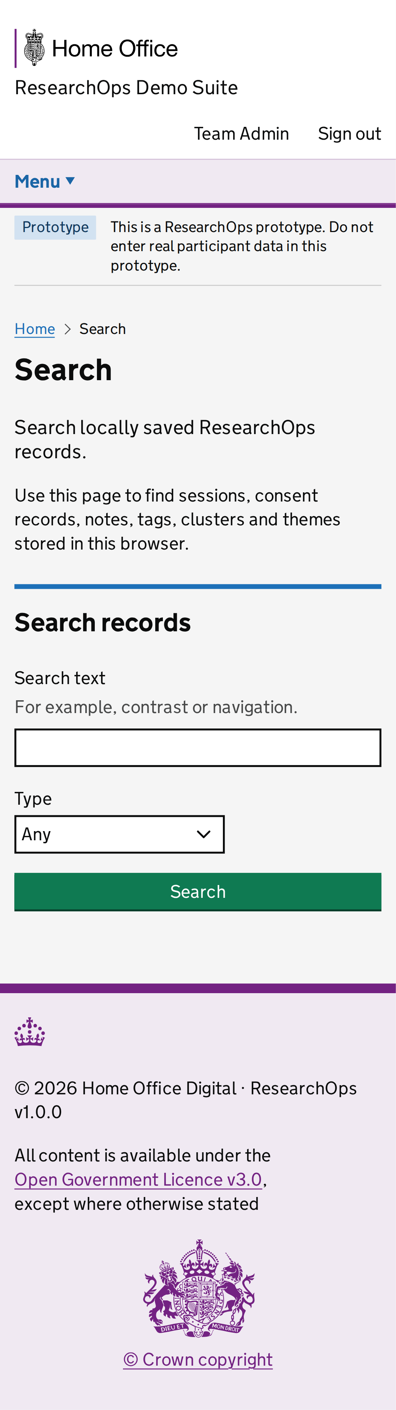Go to Home via breadcrumb
The height and width of the screenshot is (1410, 396).
(34, 329)
